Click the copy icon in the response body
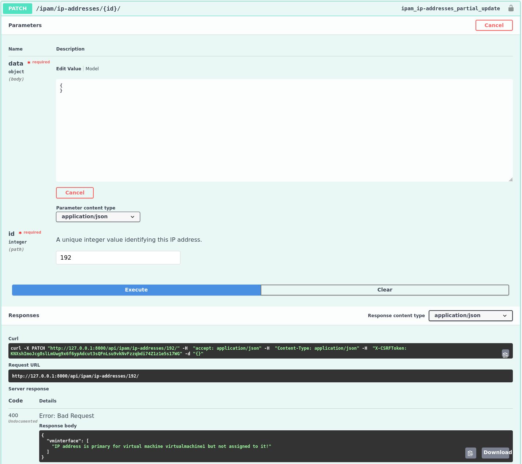 (x=471, y=453)
